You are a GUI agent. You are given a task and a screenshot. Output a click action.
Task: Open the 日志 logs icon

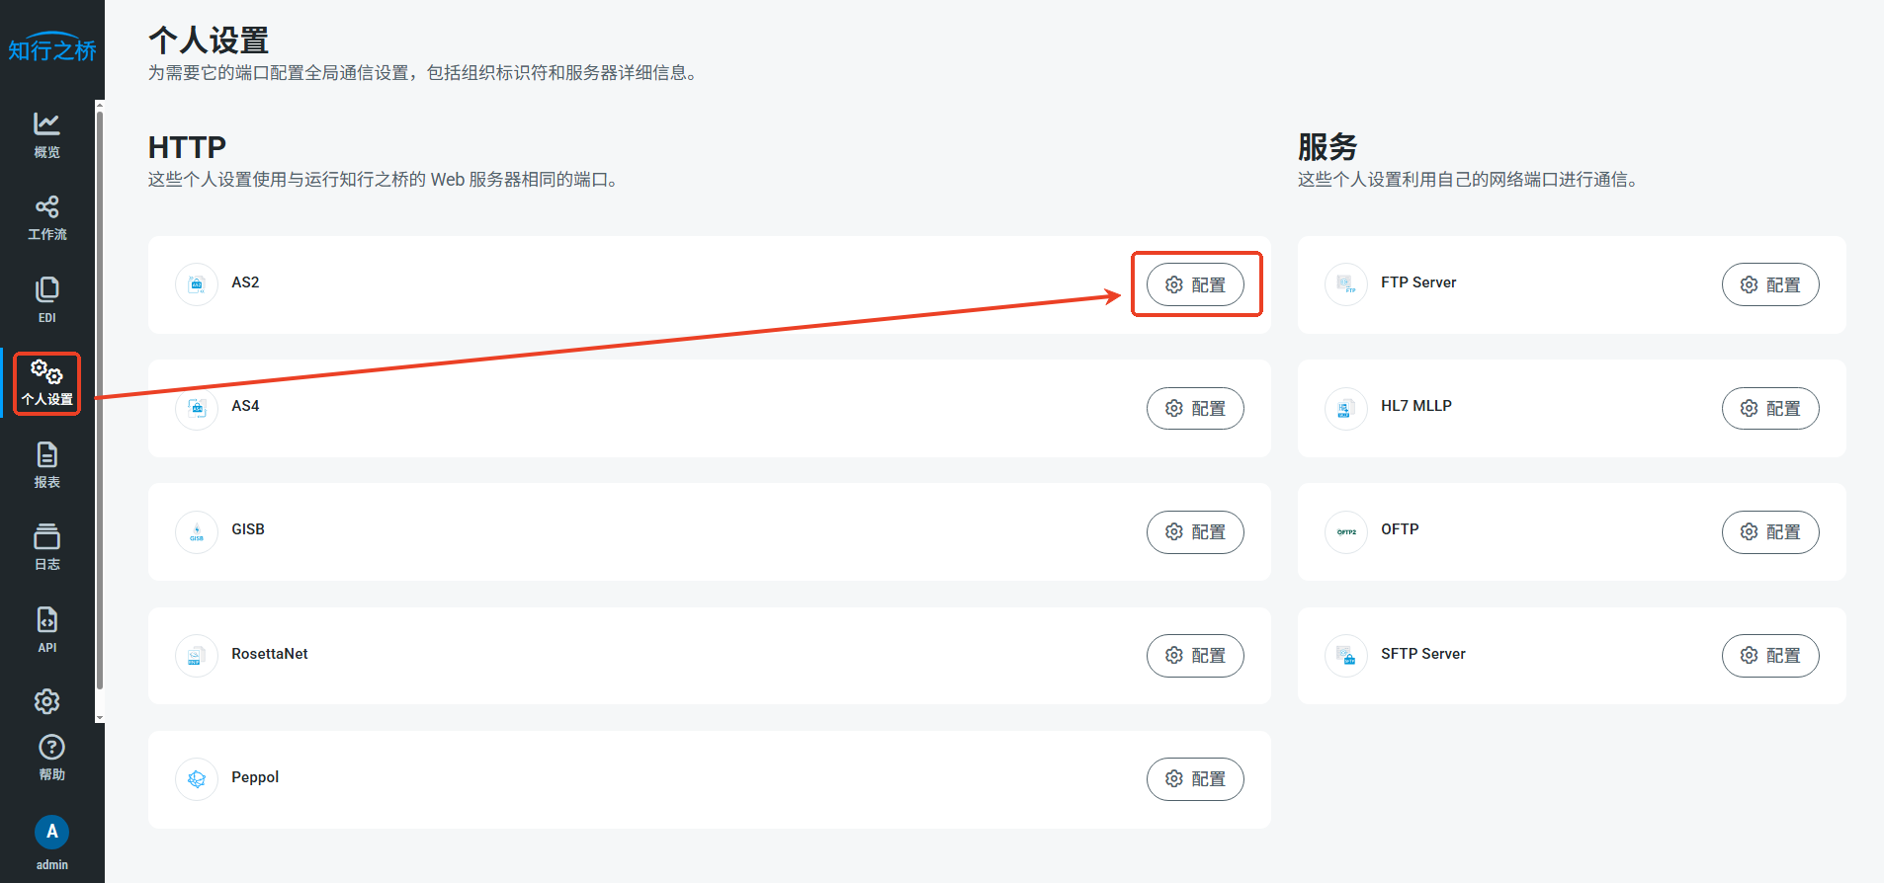tap(46, 538)
